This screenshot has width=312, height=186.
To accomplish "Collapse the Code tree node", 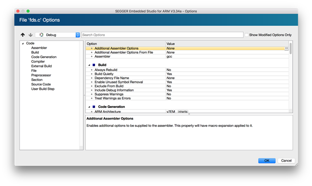I will [x=23, y=43].
